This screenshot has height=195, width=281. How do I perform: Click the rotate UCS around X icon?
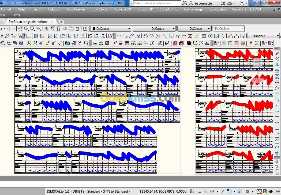[90, 36]
